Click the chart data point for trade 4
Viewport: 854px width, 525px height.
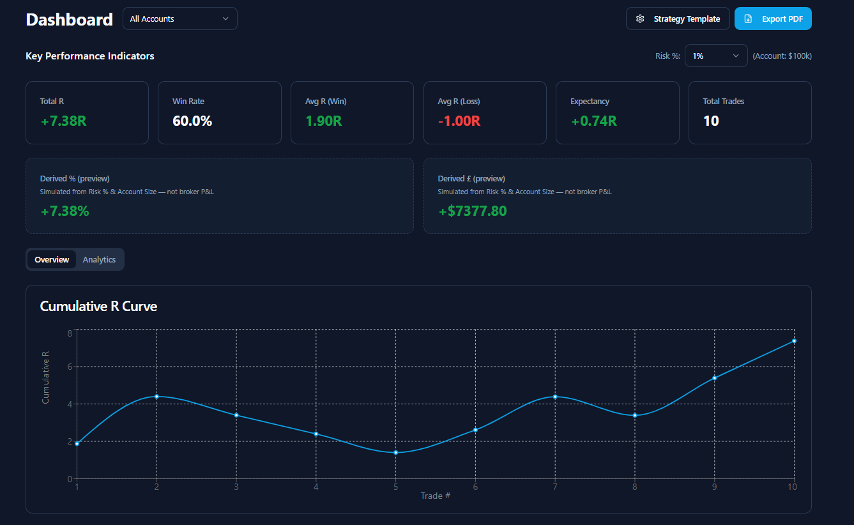tap(316, 434)
